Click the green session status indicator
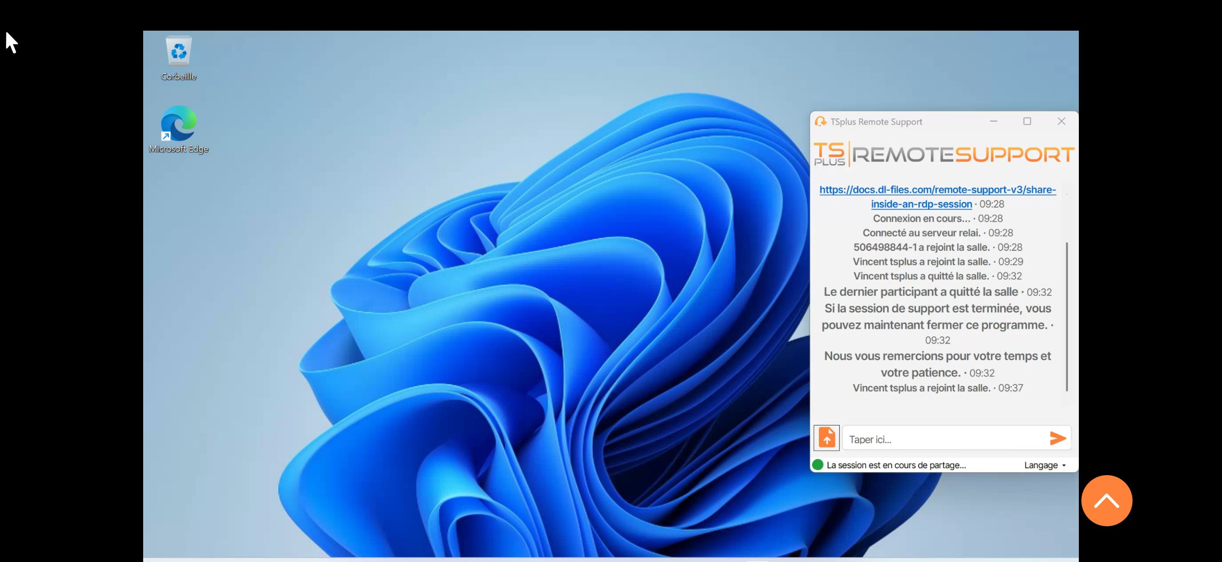 (817, 465)
